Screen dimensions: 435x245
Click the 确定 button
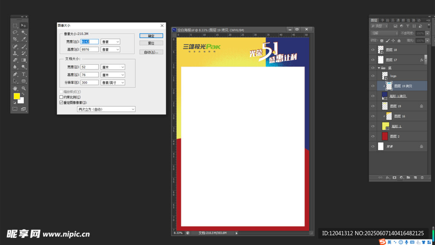point(151,36)
